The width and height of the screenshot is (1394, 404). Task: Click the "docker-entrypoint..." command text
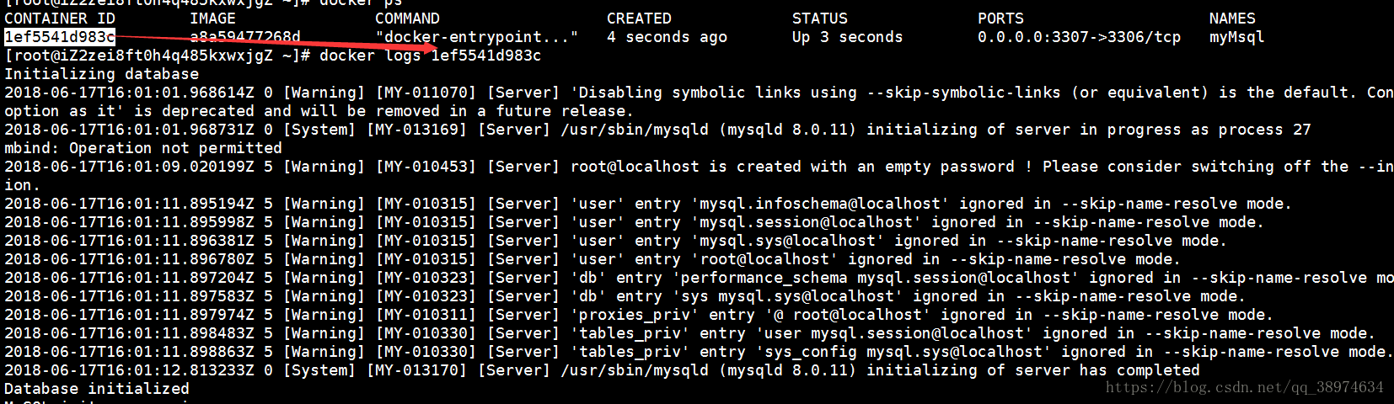click(x=476, y=37)
